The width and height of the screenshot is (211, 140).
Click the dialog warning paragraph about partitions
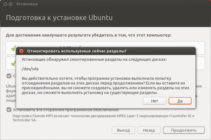(105, 85)
